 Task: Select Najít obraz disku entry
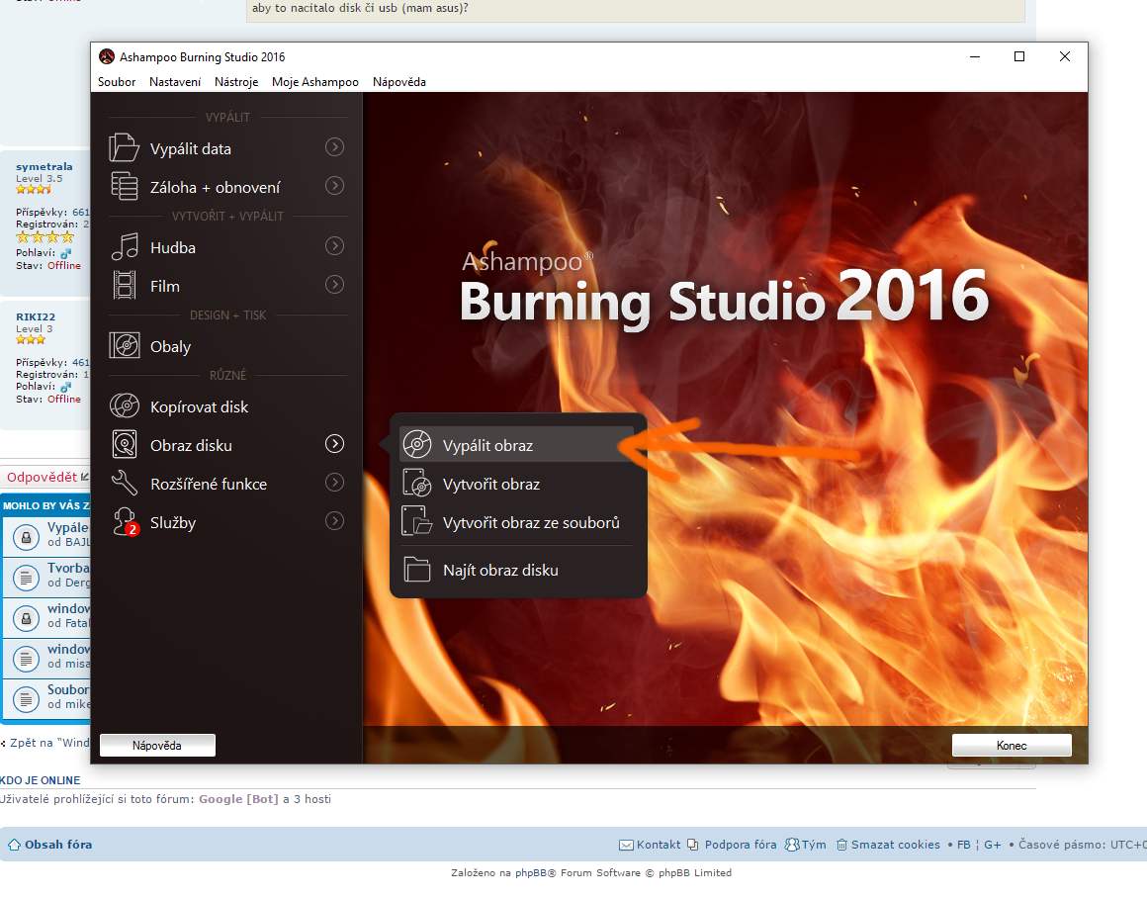click(x=516, y=570)
